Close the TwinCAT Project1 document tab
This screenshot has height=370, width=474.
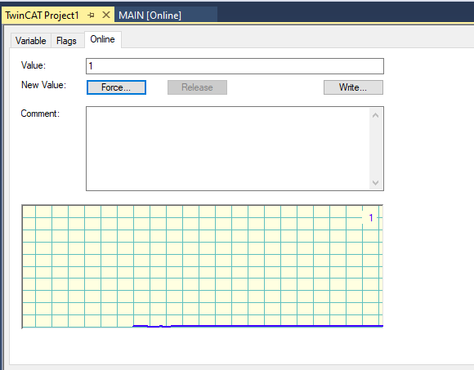(x=106, y=15)
